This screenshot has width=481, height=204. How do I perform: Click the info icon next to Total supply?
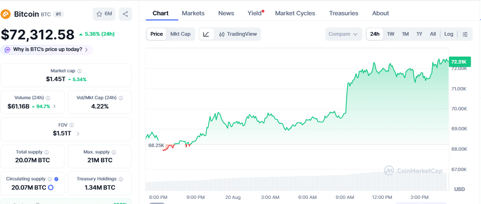pos(47,152)
